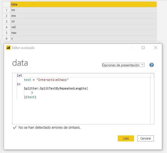
Task: Expand Opciones de presentación dropdown
Action: click(123, 65)
